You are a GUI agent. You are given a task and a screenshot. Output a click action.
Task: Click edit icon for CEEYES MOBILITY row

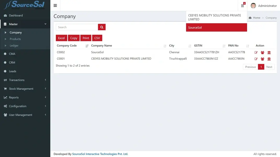pyautogui.click(x=256, y=59)
